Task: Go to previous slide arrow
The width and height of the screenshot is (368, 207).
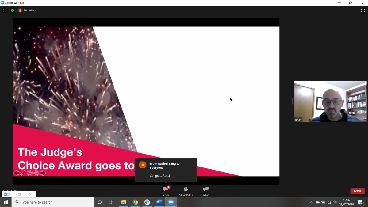Action: [x=16, y=173]
